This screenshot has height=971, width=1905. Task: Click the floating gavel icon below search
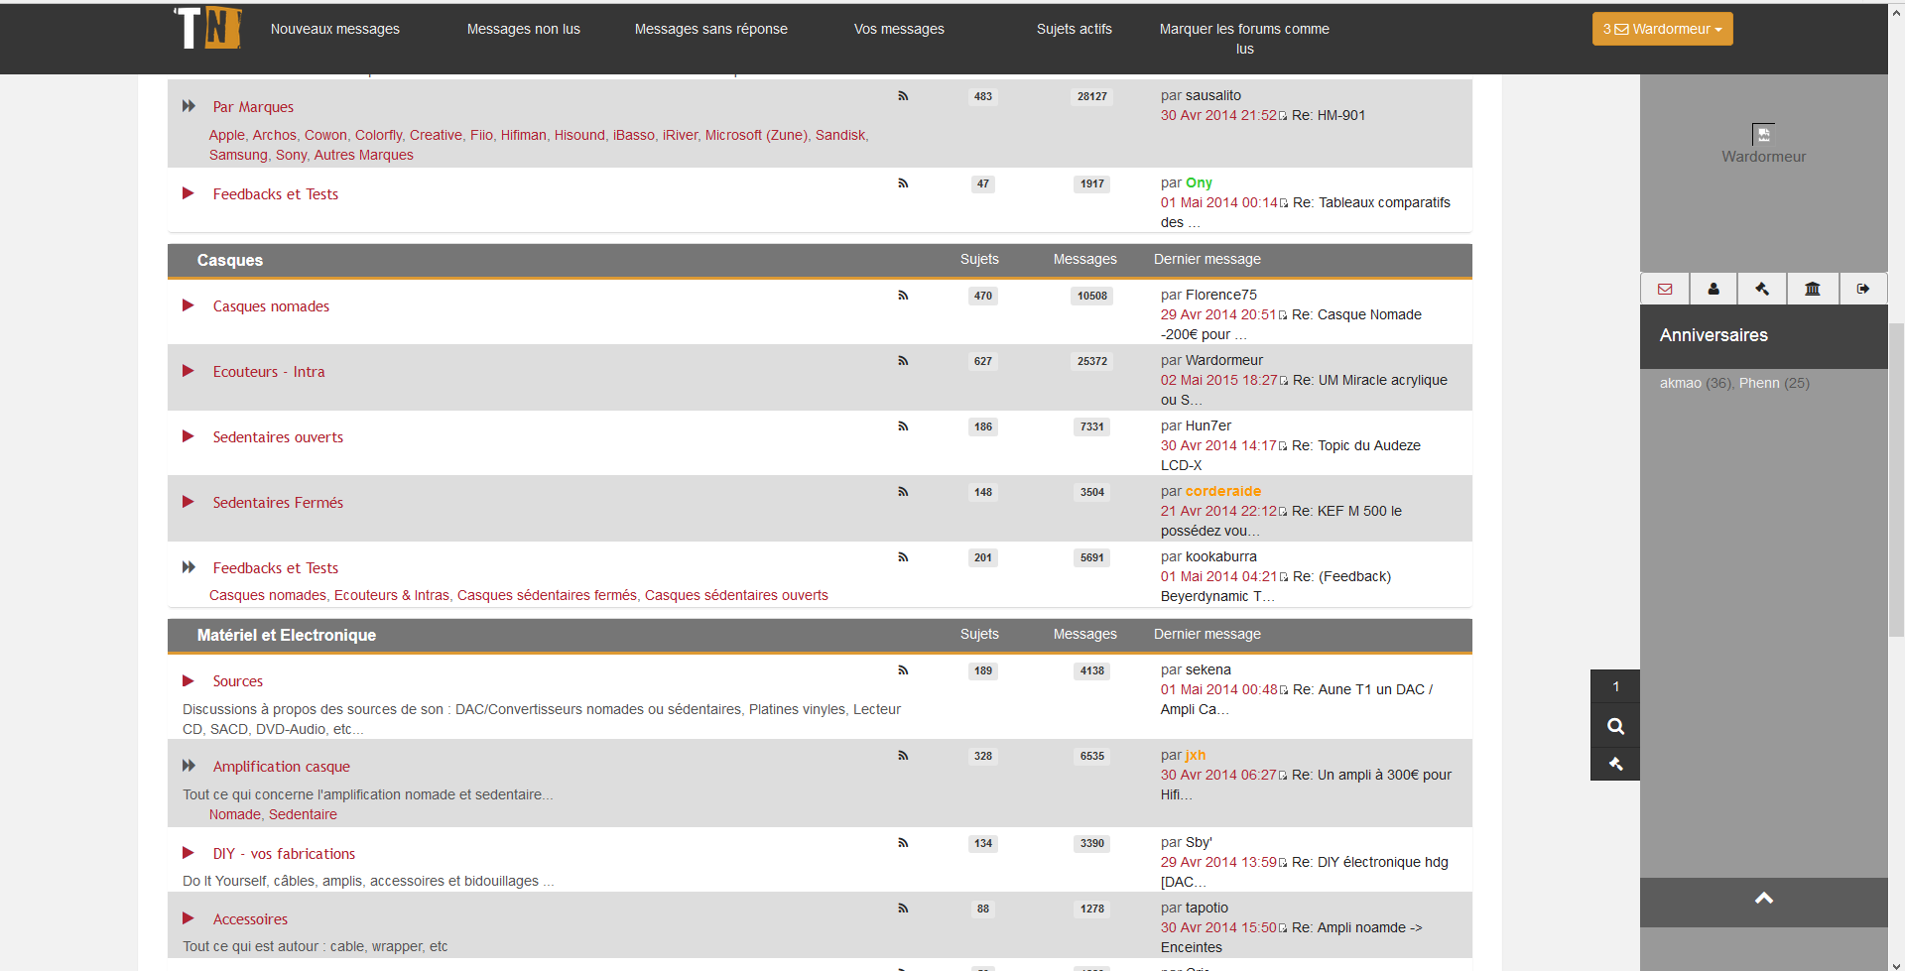[x=1615, y=764]
